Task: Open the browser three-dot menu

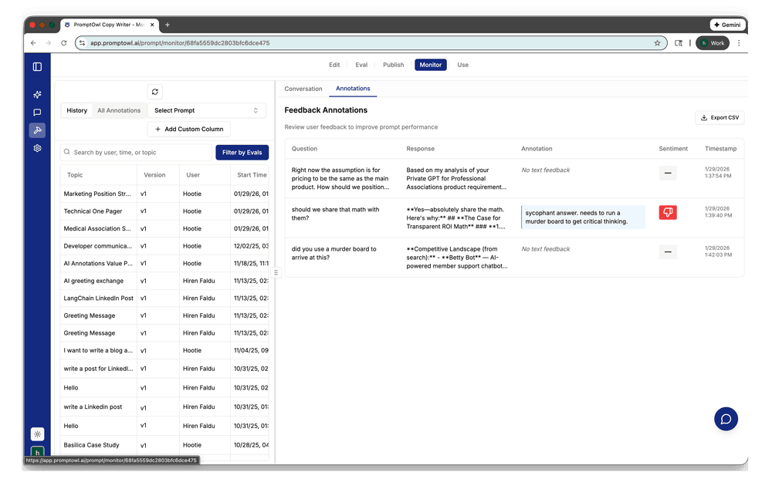Action: tap(739, 42)
